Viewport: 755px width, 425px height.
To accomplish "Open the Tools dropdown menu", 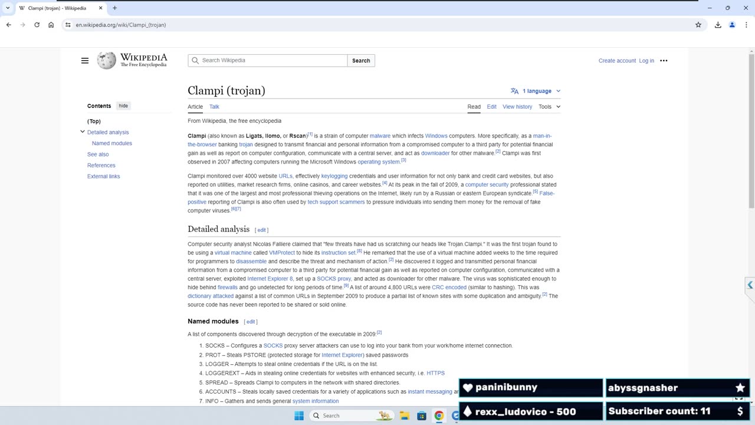I will (549, 107).
